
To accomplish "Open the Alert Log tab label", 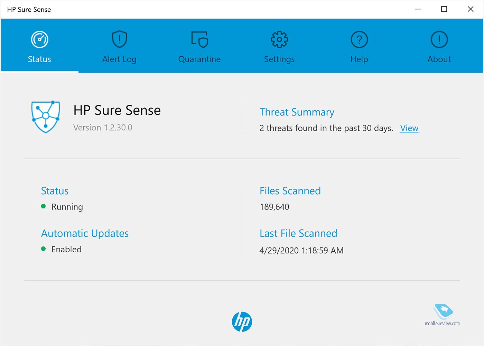I will click(x=119, y=59).
